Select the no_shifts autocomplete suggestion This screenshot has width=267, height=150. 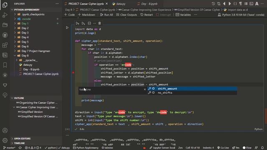click(x=192, y=92)
